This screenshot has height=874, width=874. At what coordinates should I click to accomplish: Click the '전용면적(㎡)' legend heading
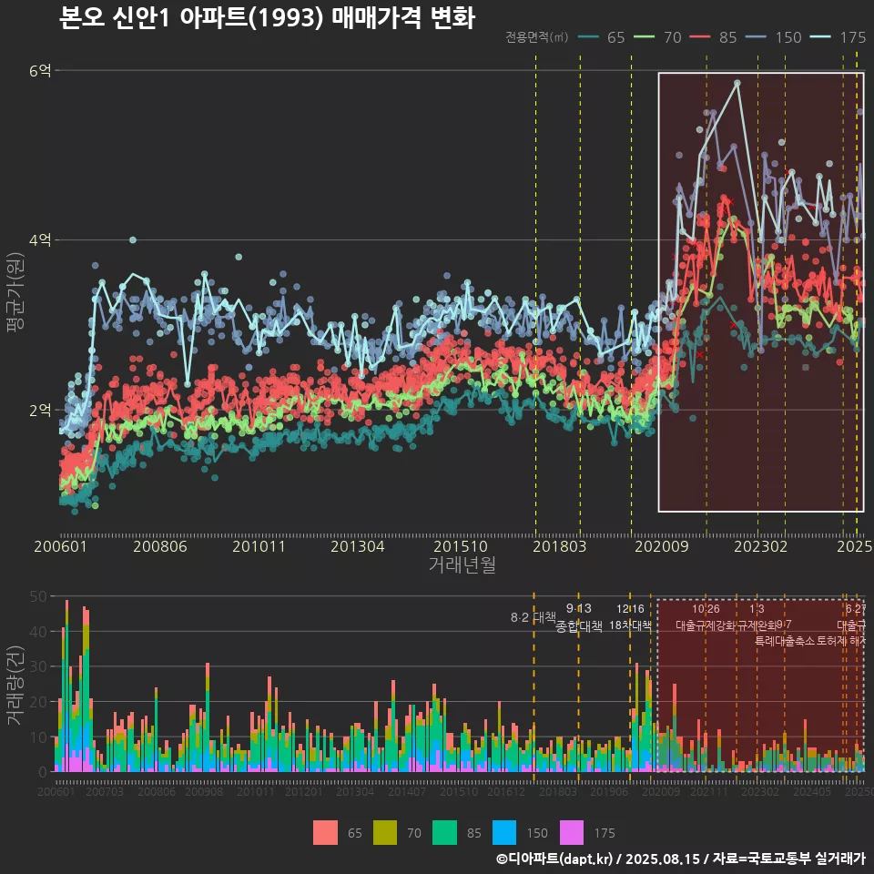(x=537, y=37)
